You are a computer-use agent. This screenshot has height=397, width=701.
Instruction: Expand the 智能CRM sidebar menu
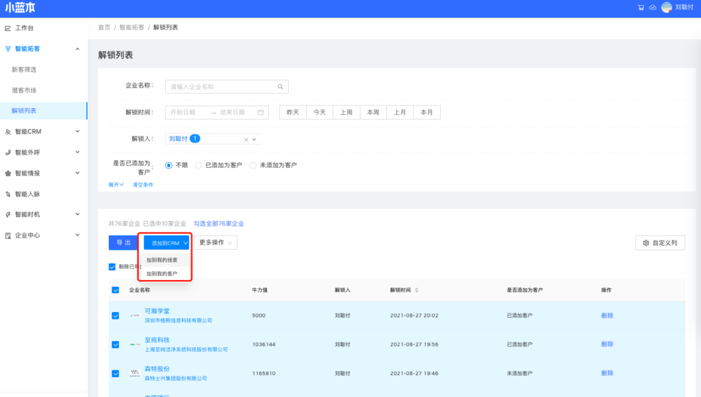coord(77,131)
